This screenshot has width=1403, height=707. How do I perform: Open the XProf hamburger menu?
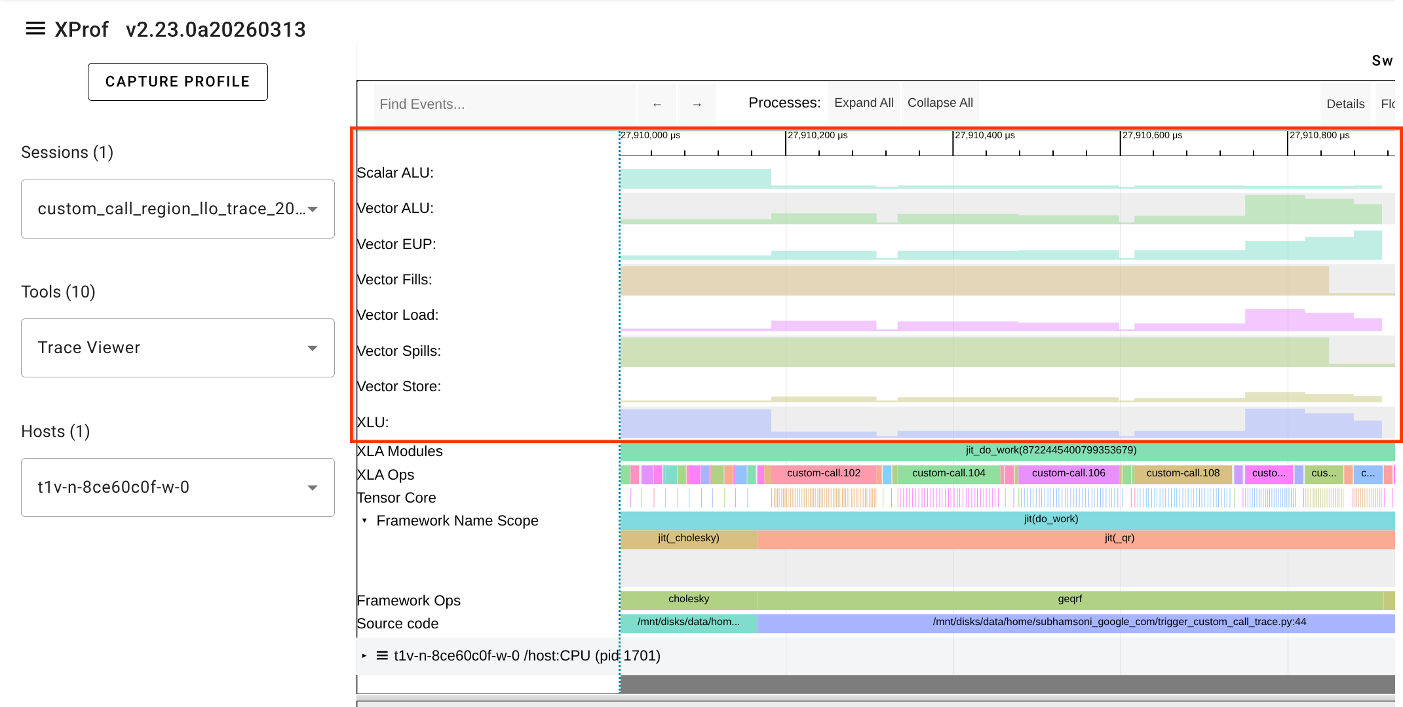(x=35, y=29)
